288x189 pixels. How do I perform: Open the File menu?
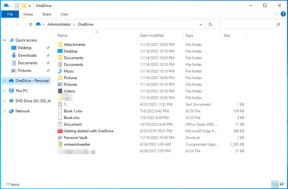pos(10,14)
